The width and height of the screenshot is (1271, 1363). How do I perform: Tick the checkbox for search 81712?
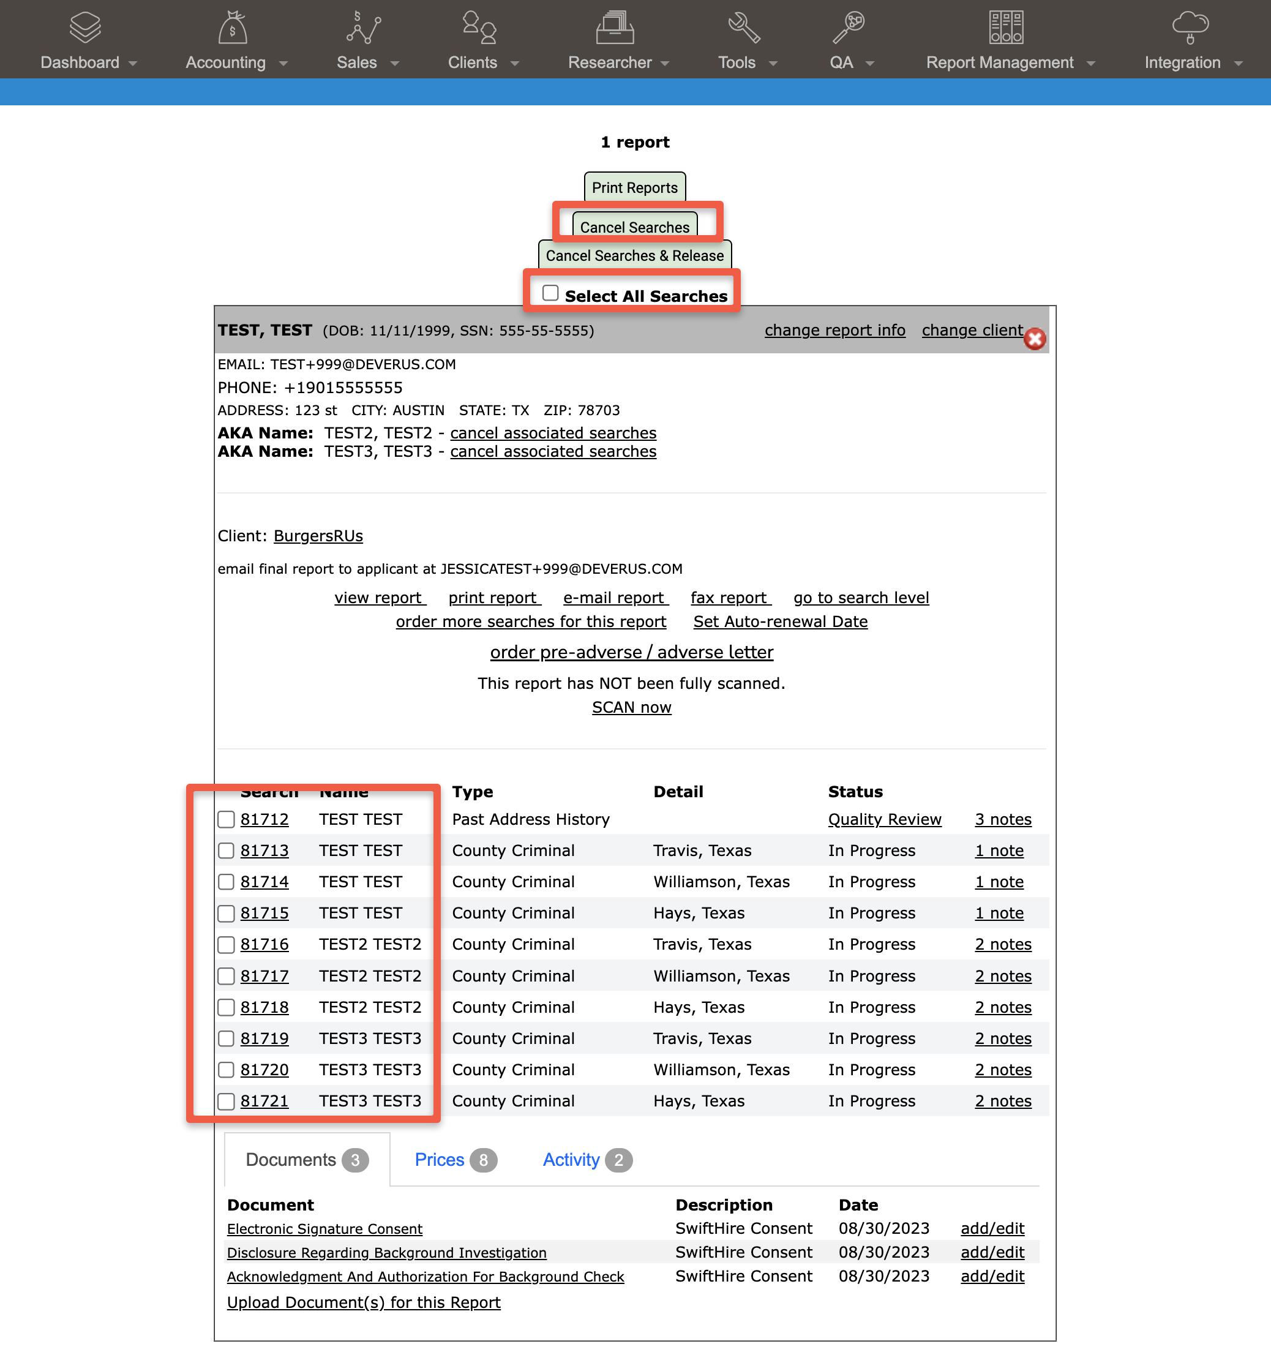(x=227, y=819)
